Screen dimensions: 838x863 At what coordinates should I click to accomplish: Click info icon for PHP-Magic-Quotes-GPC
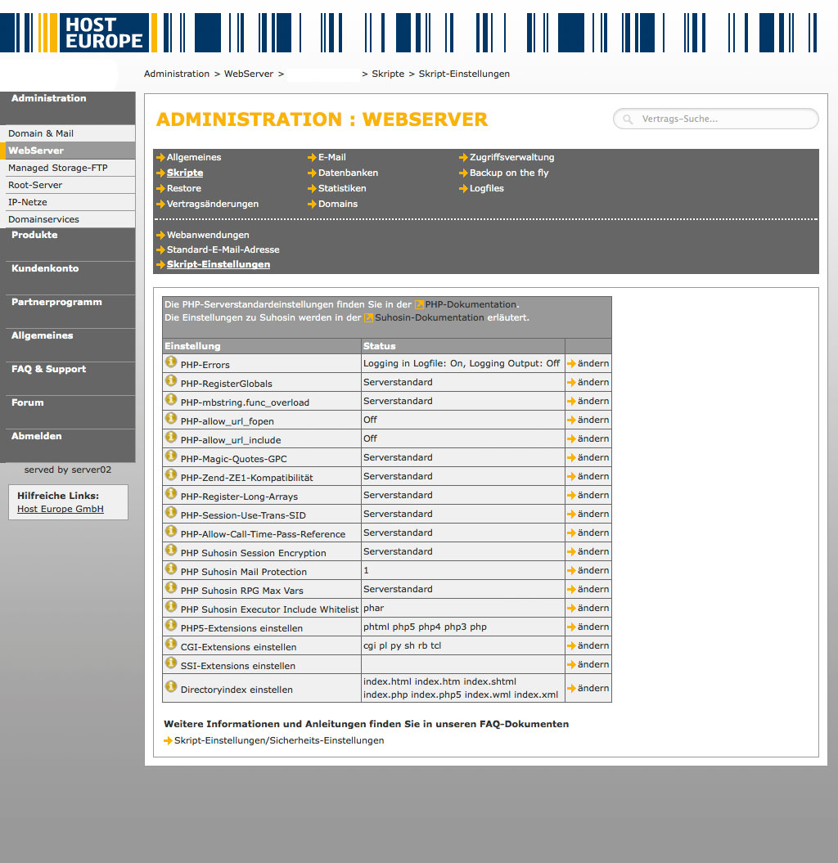[171, 456]
